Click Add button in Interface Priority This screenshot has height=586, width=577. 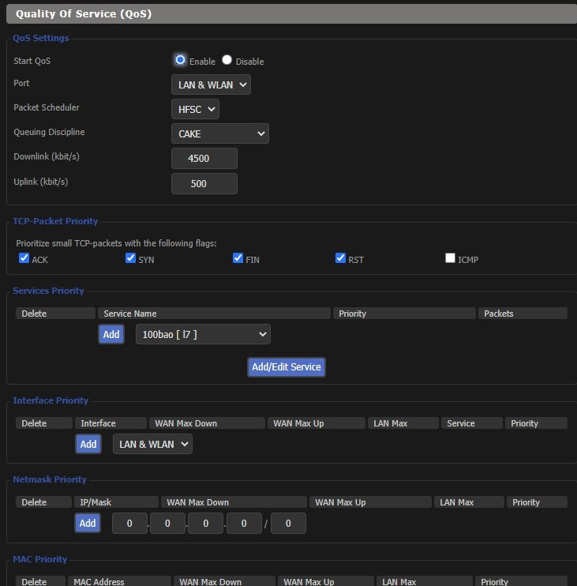point(88,444)
